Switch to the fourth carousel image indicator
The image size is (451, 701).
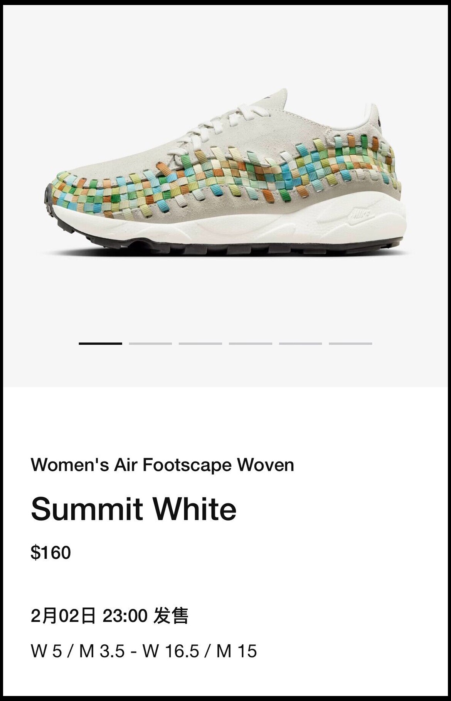[251, 343]
